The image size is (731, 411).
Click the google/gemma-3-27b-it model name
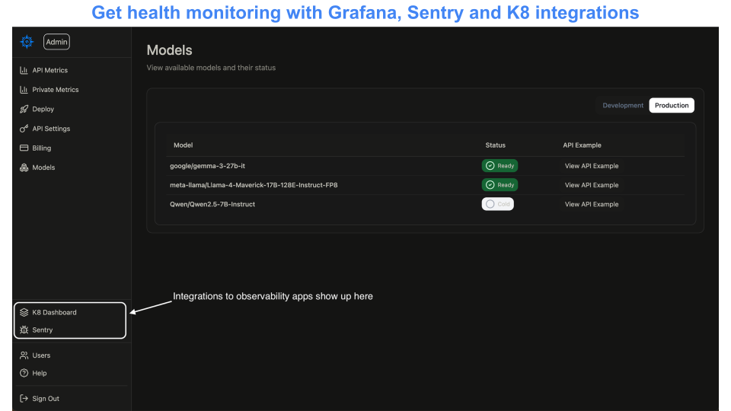[207, 166]
